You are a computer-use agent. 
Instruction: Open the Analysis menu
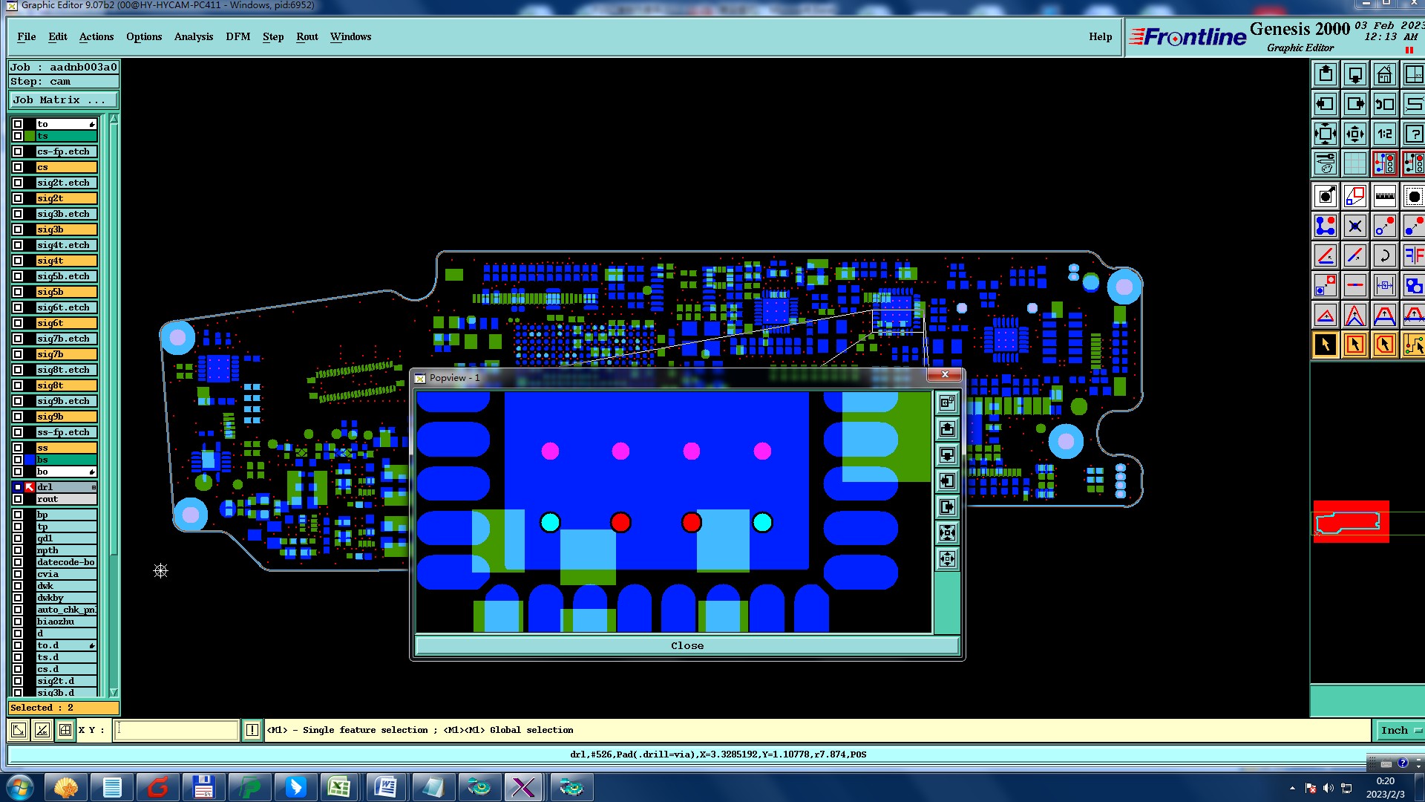click(193, 37)
